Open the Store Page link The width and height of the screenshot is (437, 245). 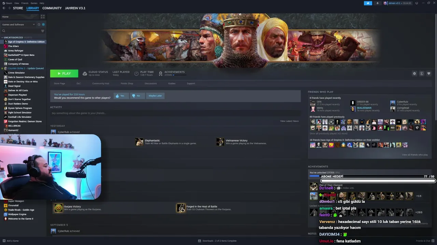coord(59,83)
